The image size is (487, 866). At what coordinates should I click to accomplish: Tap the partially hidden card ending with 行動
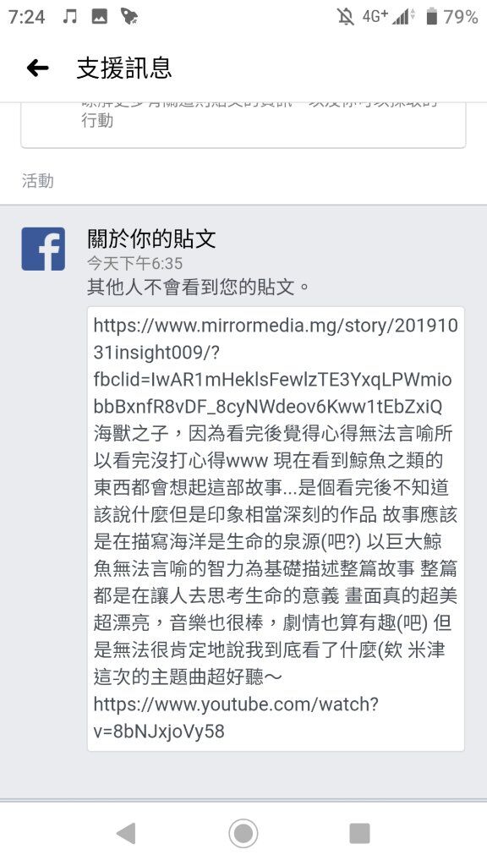(243, 125)
